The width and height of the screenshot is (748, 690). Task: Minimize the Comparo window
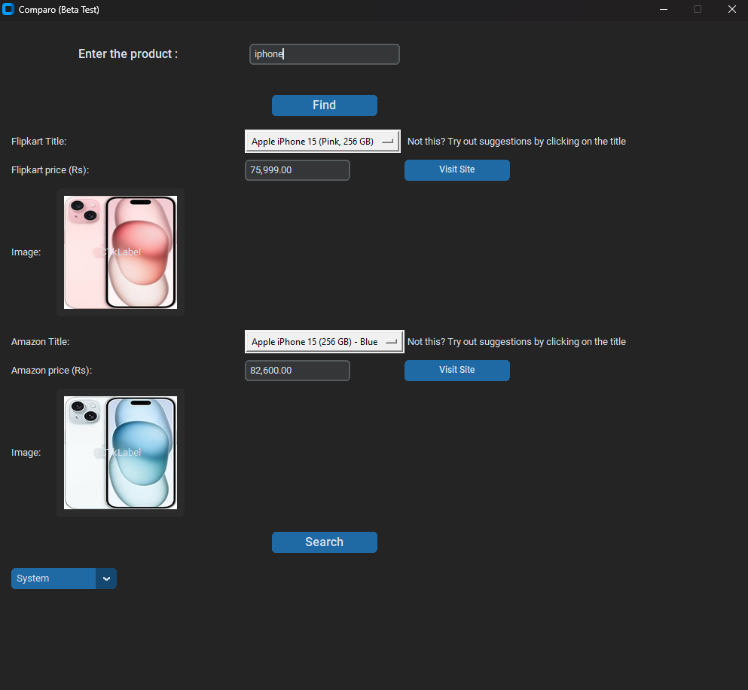(664, 10)
